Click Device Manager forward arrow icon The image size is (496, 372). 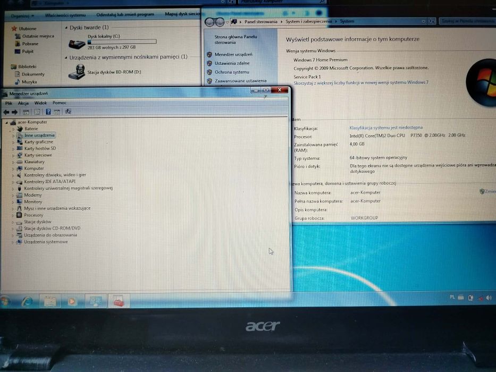point(14,112)
